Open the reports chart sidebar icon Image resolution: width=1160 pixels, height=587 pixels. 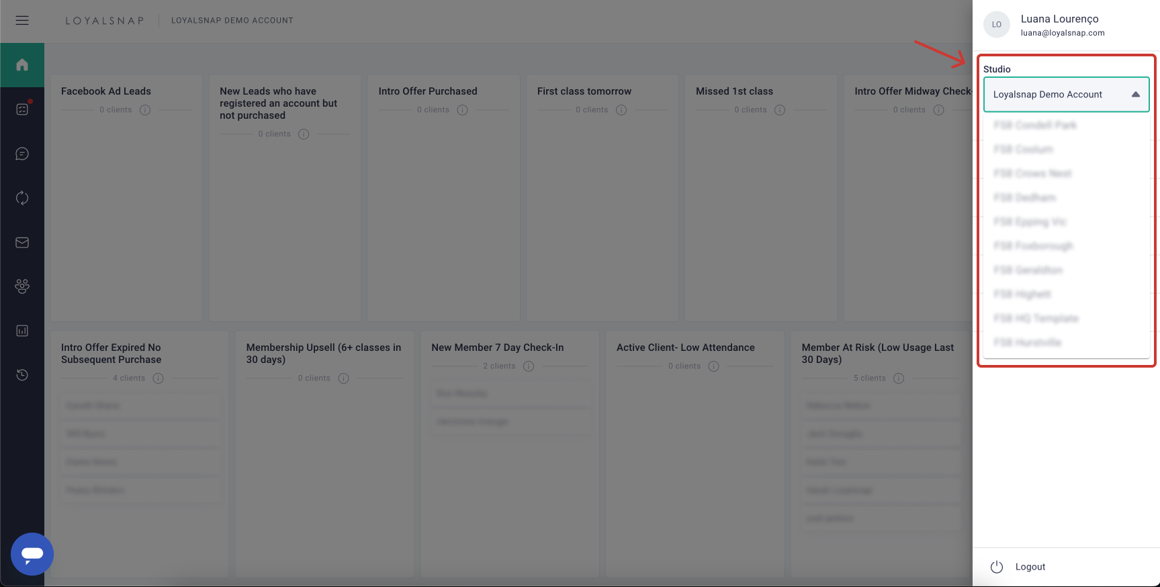point(22,331)
